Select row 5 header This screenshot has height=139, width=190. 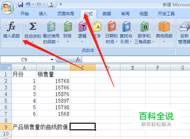pos(6,101)
